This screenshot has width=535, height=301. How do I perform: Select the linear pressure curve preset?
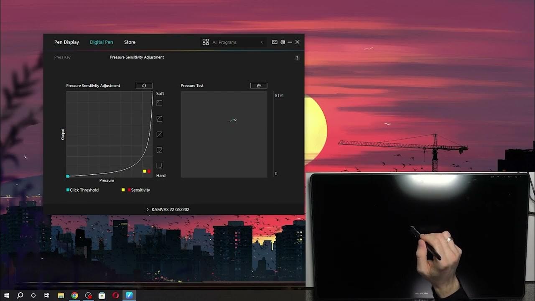pyautogui.click(x=159, y=134)
